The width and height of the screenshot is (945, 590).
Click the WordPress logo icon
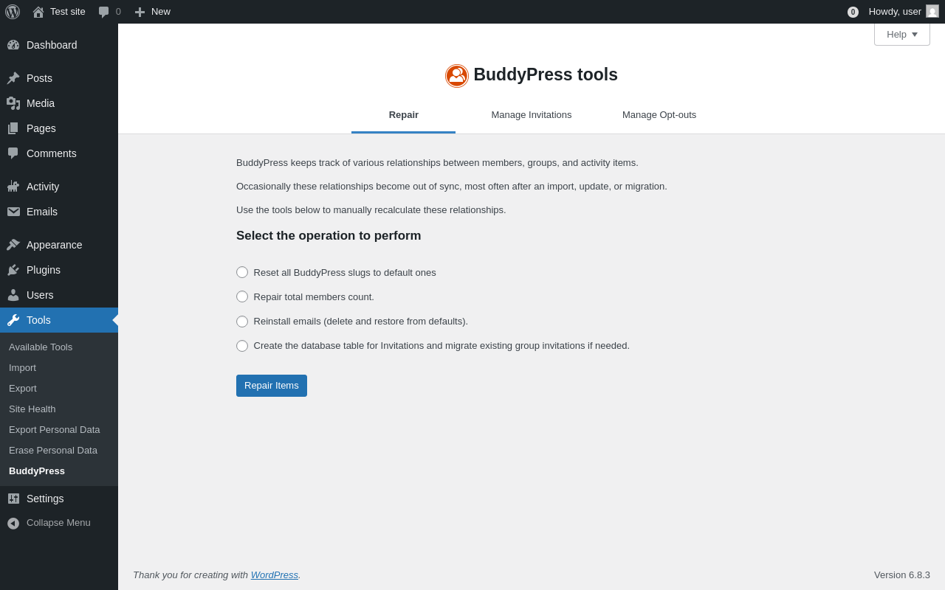13,12
